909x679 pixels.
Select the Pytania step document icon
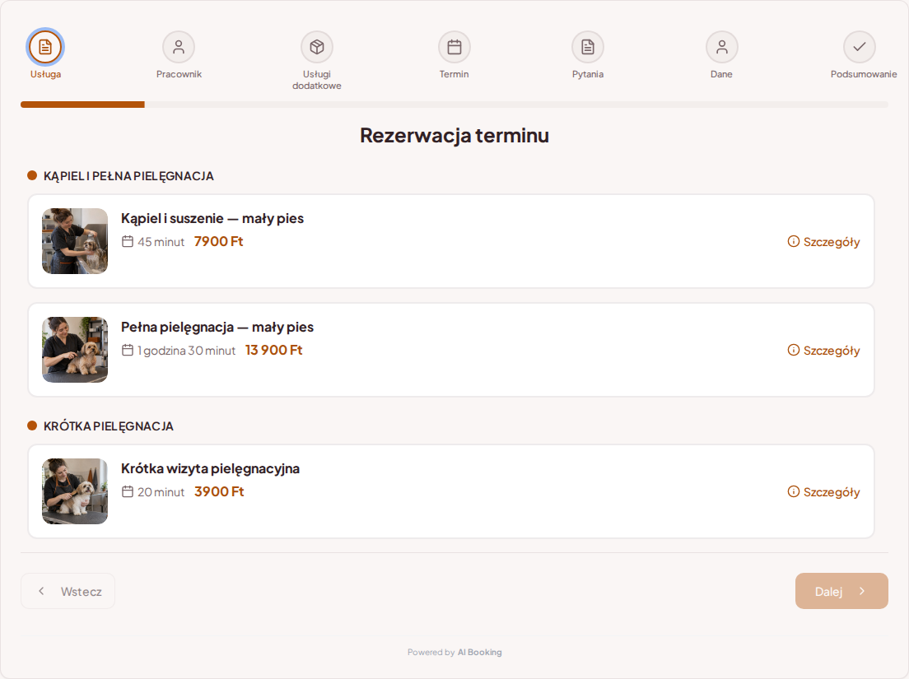click(x=588, y=47)
